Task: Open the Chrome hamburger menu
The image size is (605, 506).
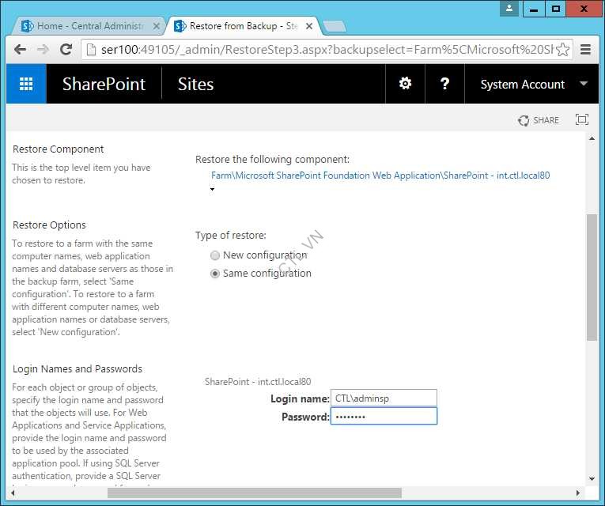Action: (x=586, y=49)
